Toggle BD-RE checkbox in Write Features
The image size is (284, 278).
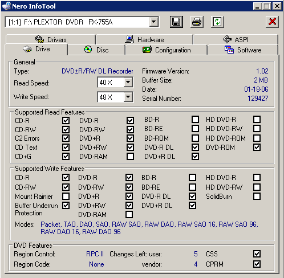point(192,187)
